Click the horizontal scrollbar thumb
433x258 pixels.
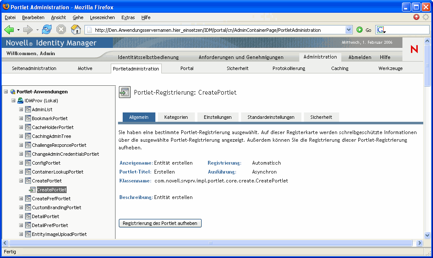pyautogui.click(x=211, y=243)
